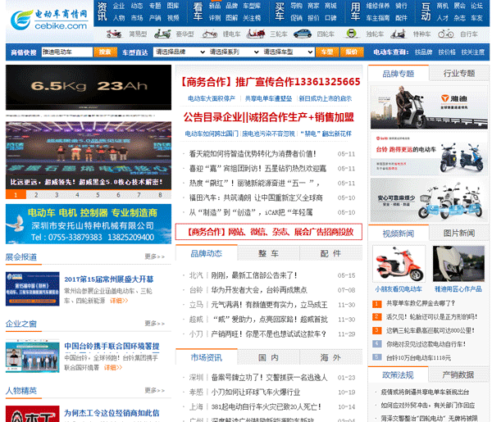Switch to the 整车 tab
Screen dimensions: 492x422
point(268,253)
